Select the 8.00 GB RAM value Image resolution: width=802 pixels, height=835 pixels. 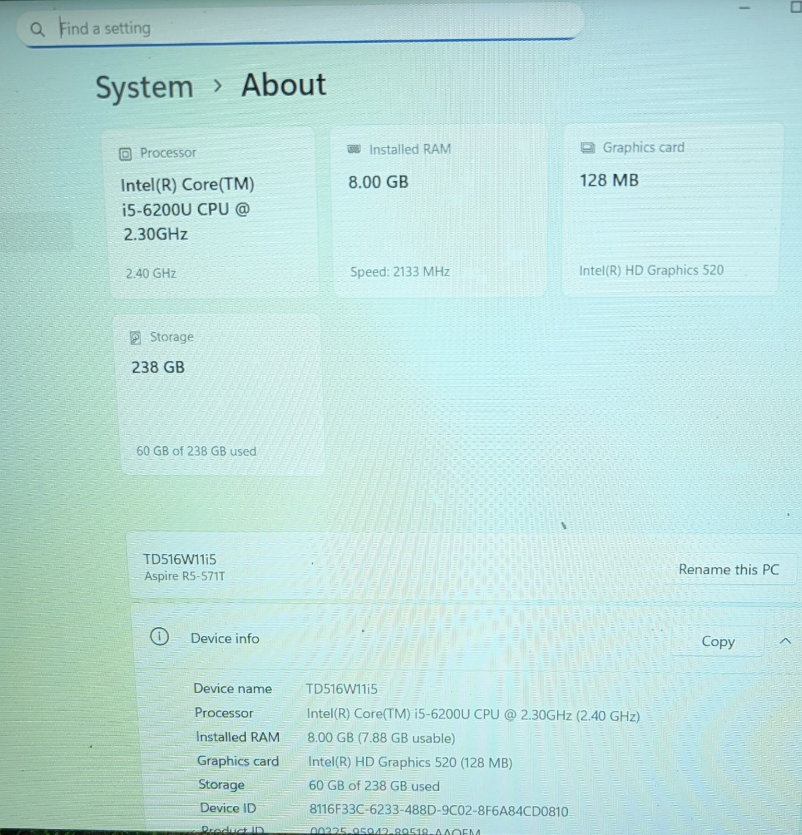tap(378, 182)
